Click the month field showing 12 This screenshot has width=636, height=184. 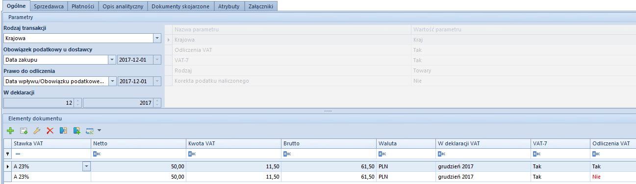click(39, 103)
